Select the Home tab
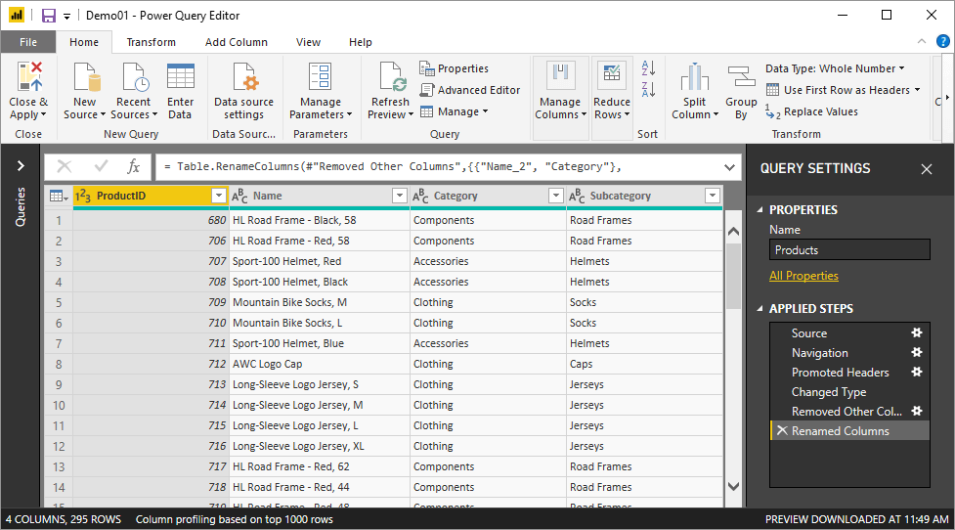 tap(84, 42)
